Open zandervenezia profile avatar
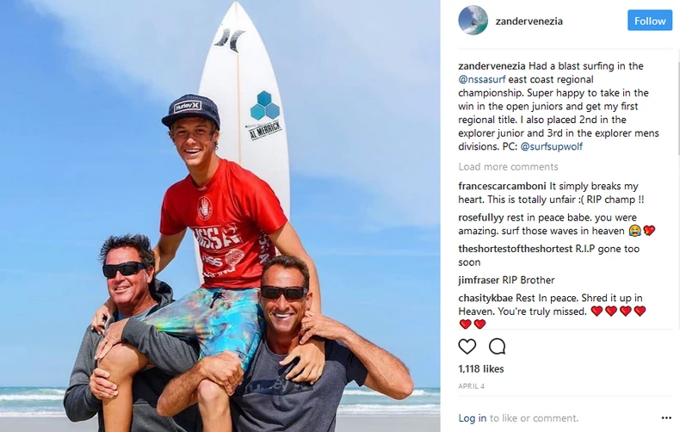This screenshot has height=432, width=680. pyautogui.click(x=473, y=21)
